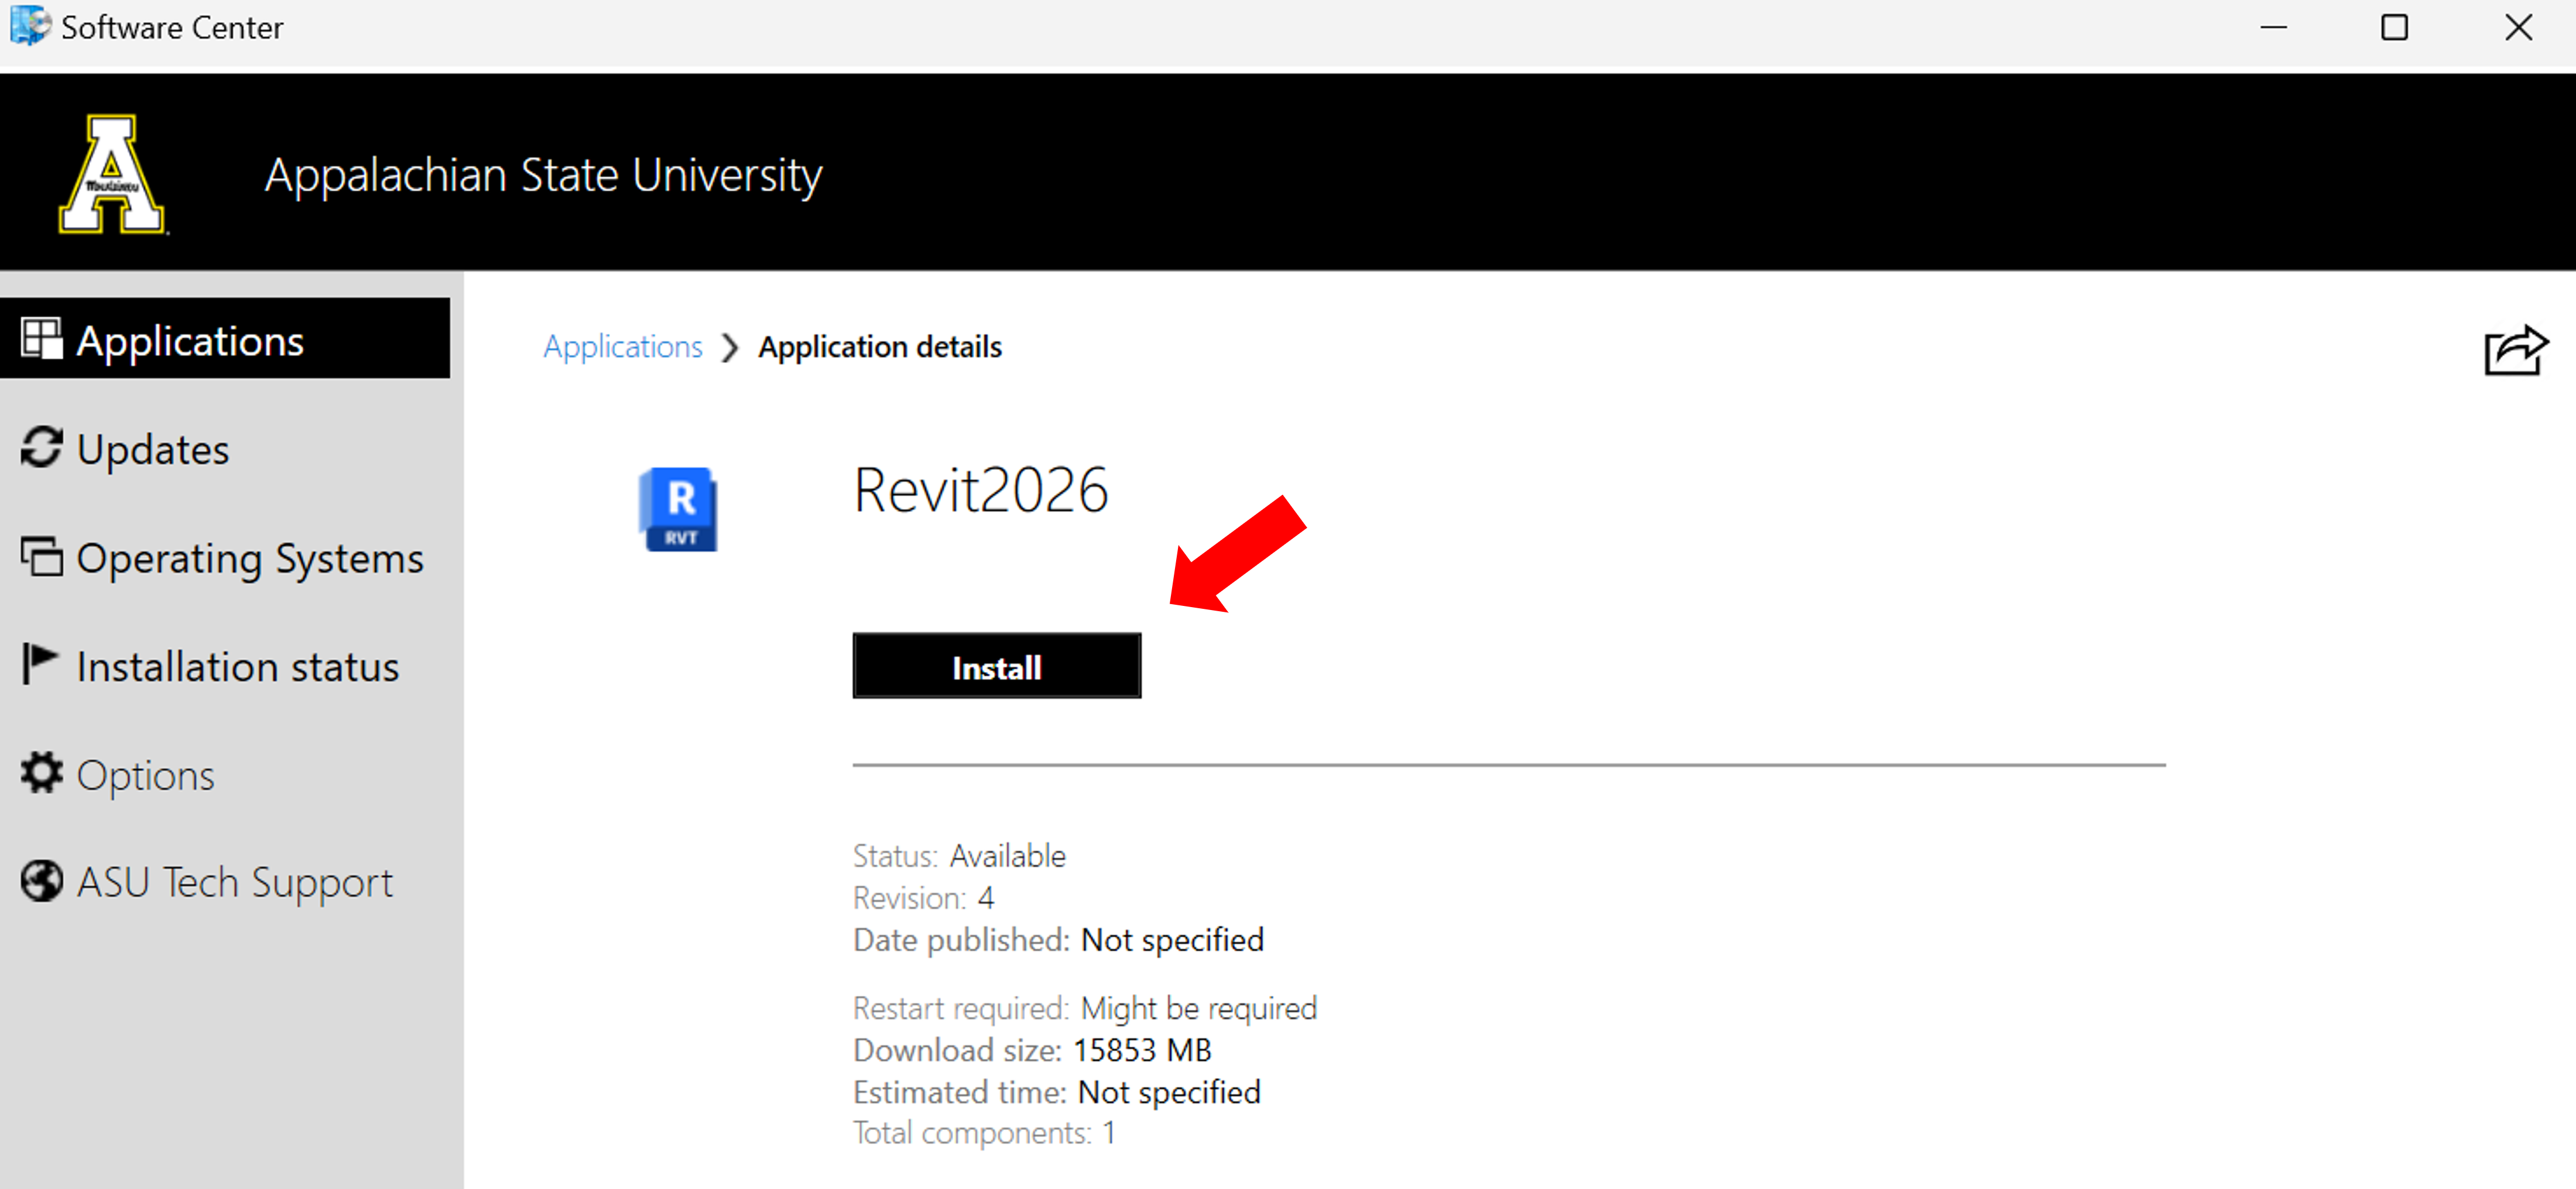Click the Revit2026 application title
This screenshot has width=2576, height=1189.
[x=981, y=490]
